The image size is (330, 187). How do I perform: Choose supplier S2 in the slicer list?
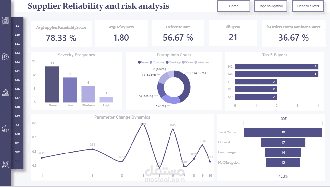[x=17, y=125]
